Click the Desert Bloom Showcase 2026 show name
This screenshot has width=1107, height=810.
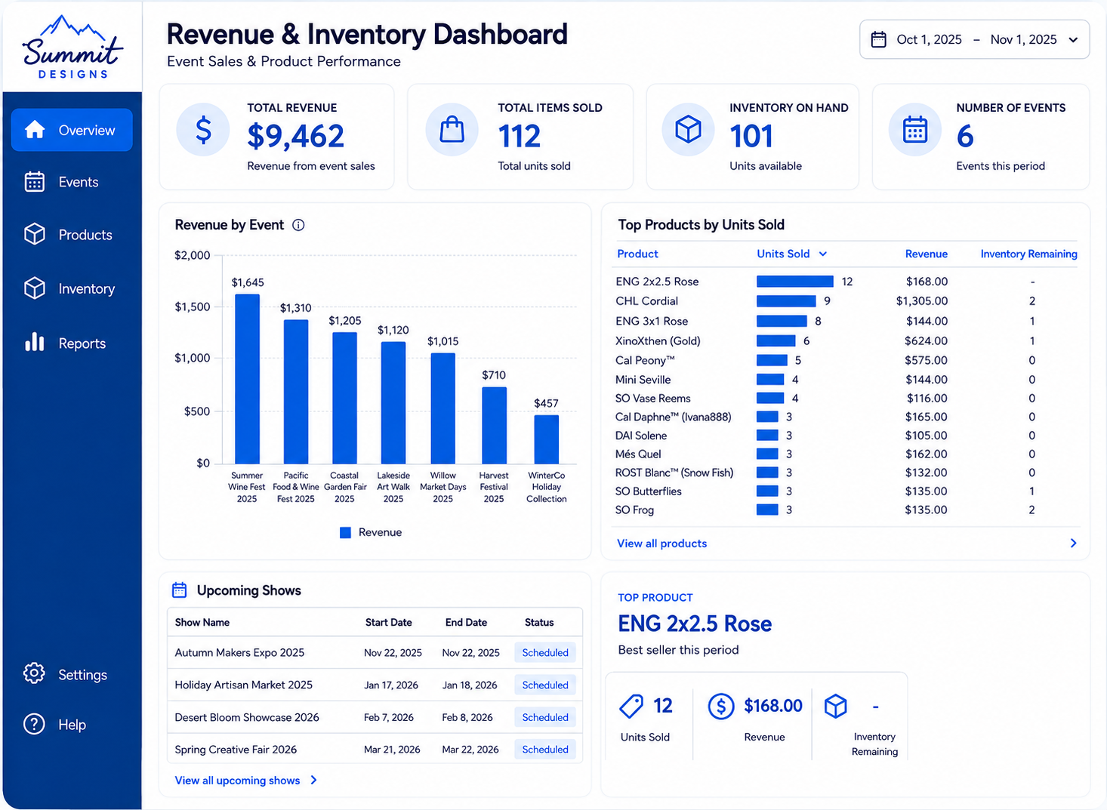(247, 717)
